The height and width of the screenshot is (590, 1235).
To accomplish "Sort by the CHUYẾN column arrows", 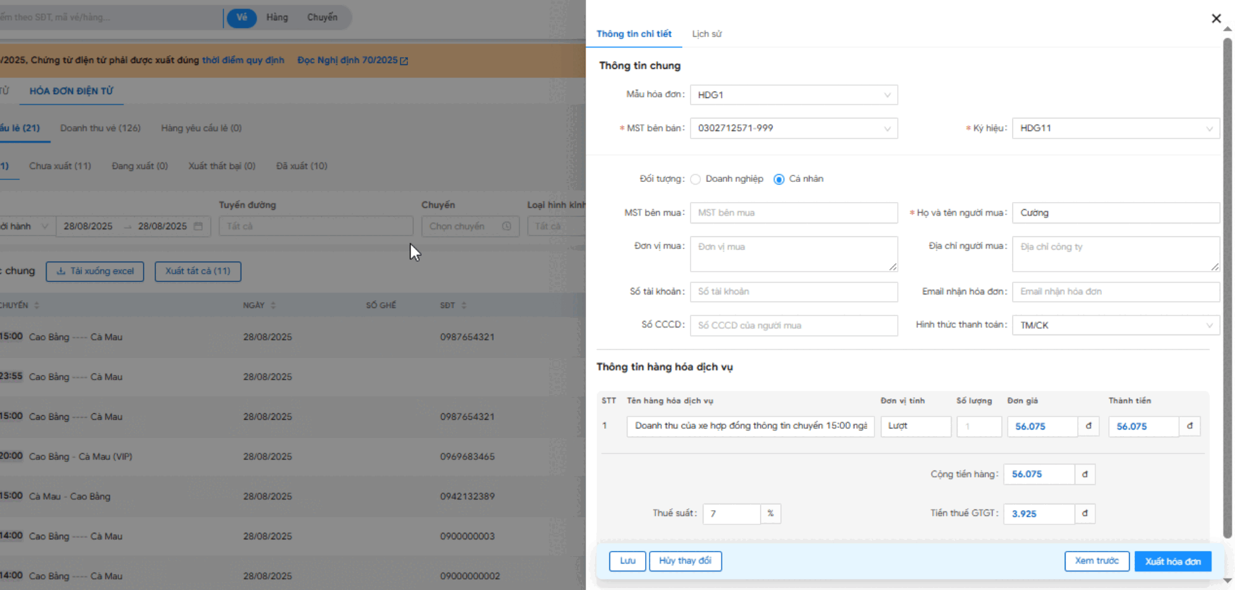I will tap(37, 305).
